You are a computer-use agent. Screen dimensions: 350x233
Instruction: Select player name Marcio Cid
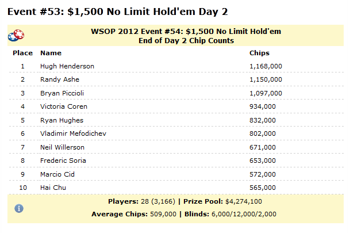point(57,174)
